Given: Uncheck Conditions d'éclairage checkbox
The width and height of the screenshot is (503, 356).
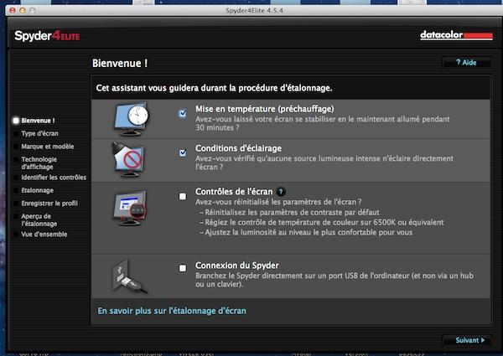Looking at the screenshot, I should point(183,152).
